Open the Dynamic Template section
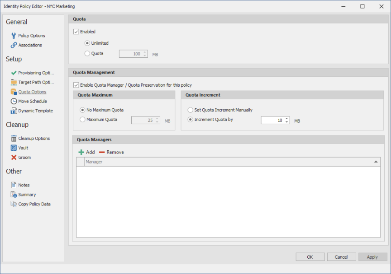391x274 pixels. pyautogui.click(x=35, y=111)
